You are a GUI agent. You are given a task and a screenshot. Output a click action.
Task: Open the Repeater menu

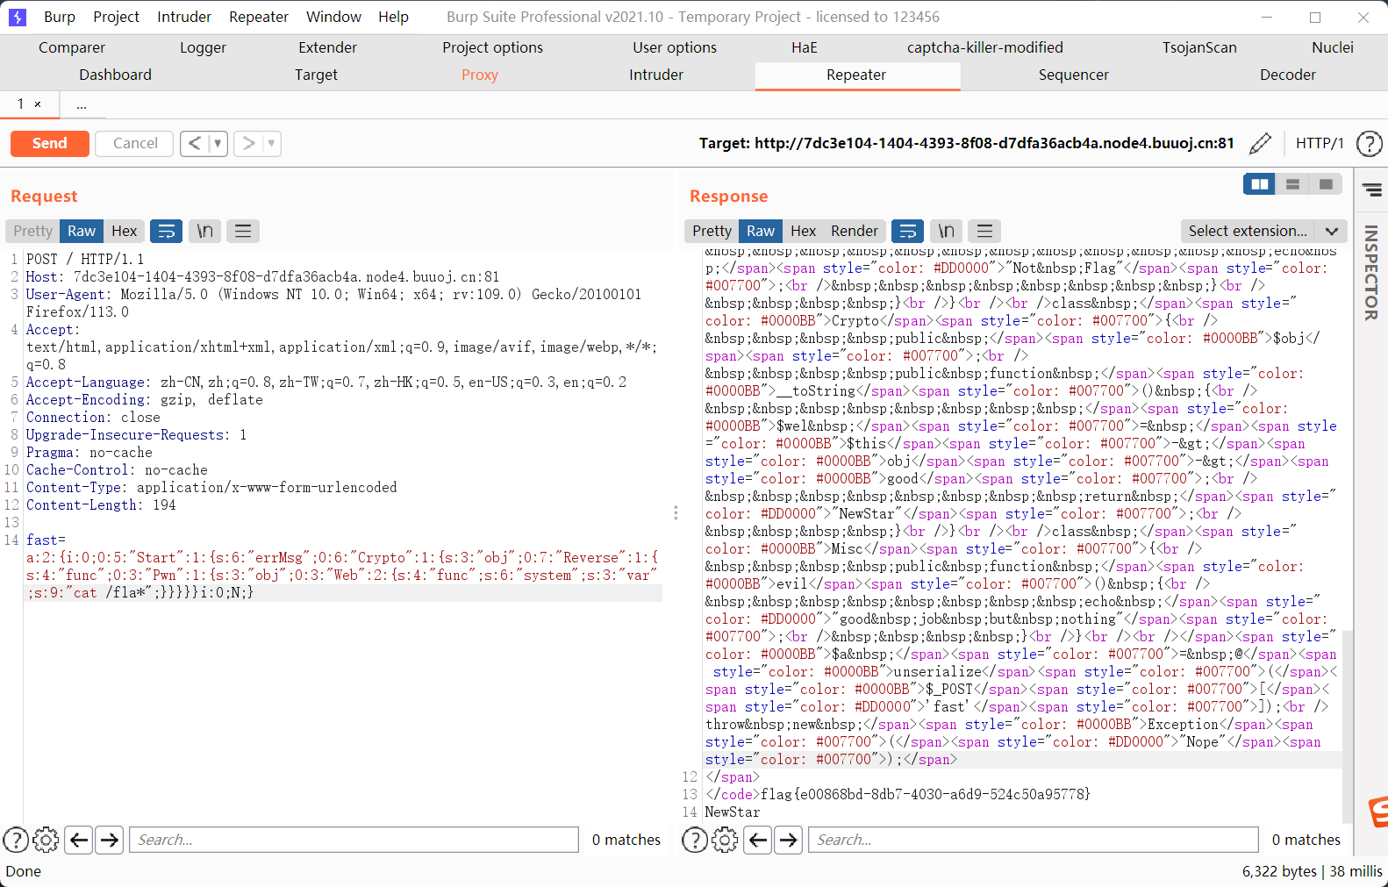[259, 17]
